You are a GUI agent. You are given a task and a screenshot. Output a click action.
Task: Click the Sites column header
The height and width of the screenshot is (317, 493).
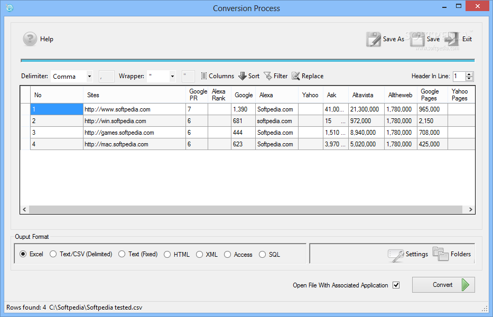coord(135,95)
